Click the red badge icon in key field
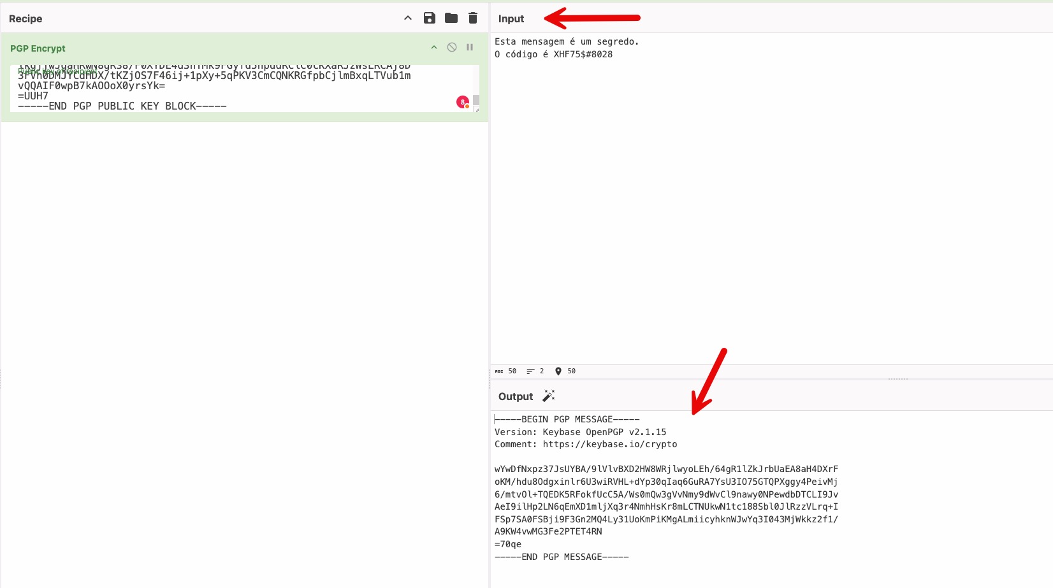The image size is (1053, 588). pyautogui.click(x=463, y=102)
